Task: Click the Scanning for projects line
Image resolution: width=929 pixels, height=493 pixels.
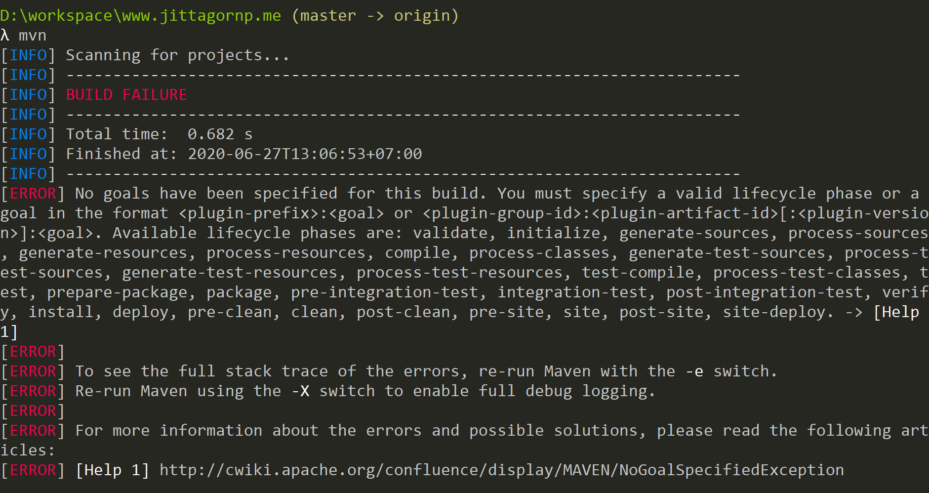Action: click(178, 55)
